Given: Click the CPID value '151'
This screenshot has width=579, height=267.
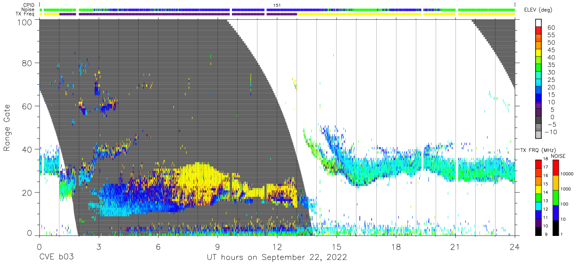Looking at the screenshot, I should click(x=277, y=5).
